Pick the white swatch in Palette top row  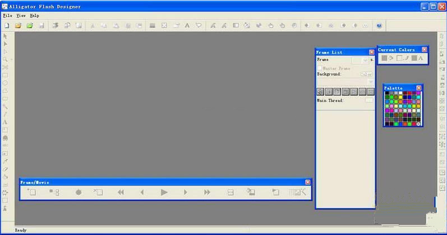coord(400,93)
